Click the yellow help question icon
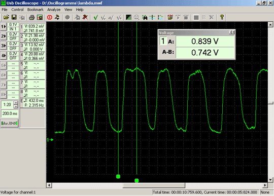Screen dimensions: 274x196 (x=222, y=17)
